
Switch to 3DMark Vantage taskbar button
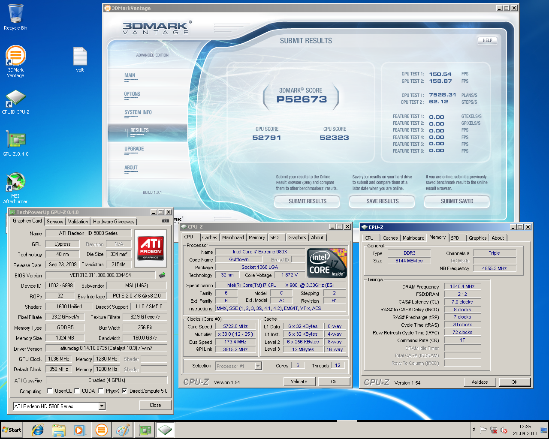point(101,430)
